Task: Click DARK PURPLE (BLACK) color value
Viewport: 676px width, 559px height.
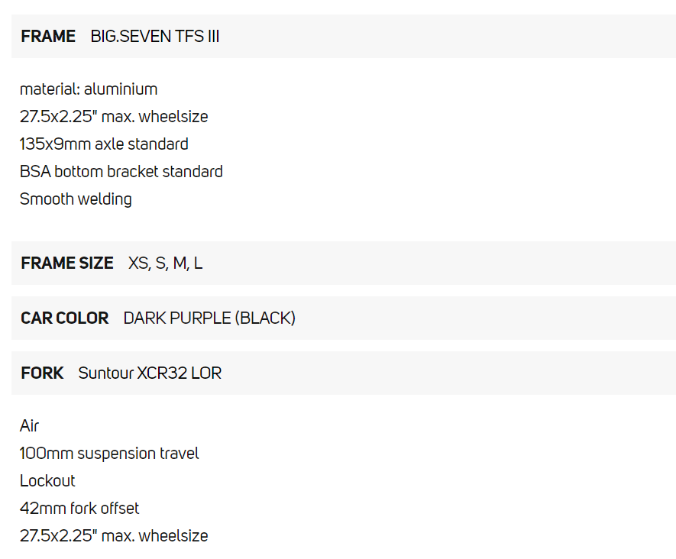Action: tap(209, 318)
